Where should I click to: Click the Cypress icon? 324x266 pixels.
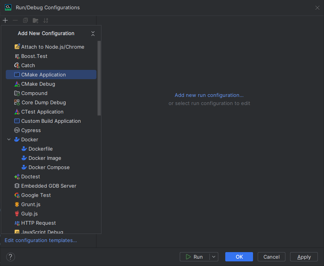[17, 130]
